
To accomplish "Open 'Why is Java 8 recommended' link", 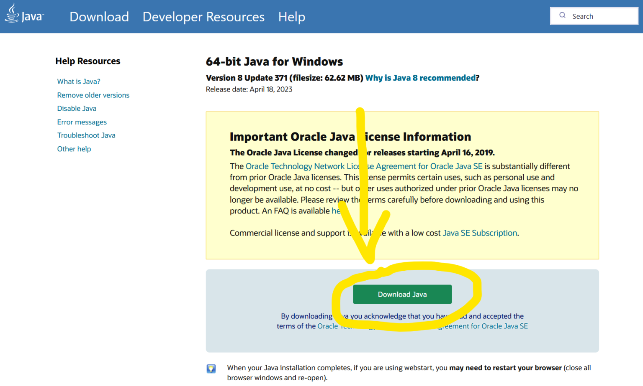I will tap(420, 78).
